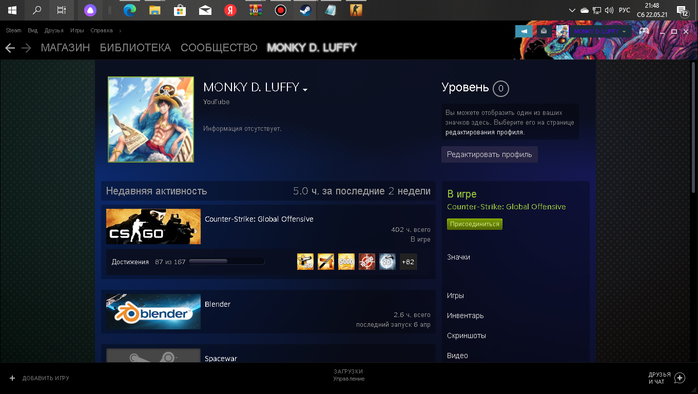Open the Достижения 87 из 167 link
The height and width of the screenshot is (394, 698).
[149, 262]
